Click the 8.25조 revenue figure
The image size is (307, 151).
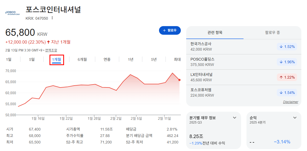[x=196, y=136]
